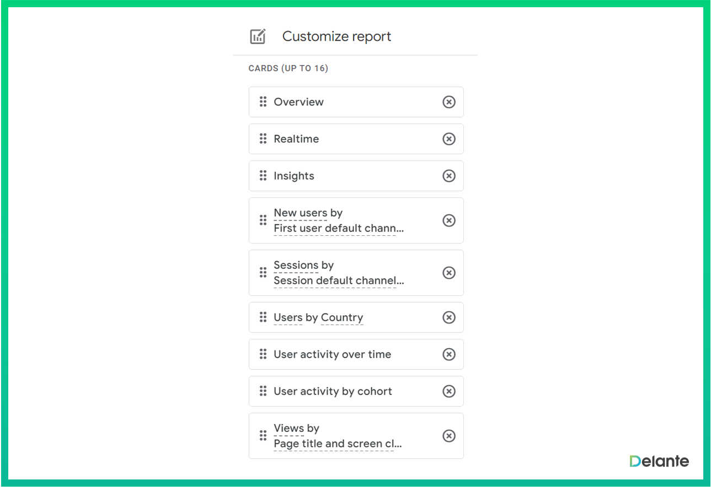Image resolution: width=711 pixels, height=487 pixels.
Task: Grab the drag handle of Overview card
Action: [x=263, y=102]
